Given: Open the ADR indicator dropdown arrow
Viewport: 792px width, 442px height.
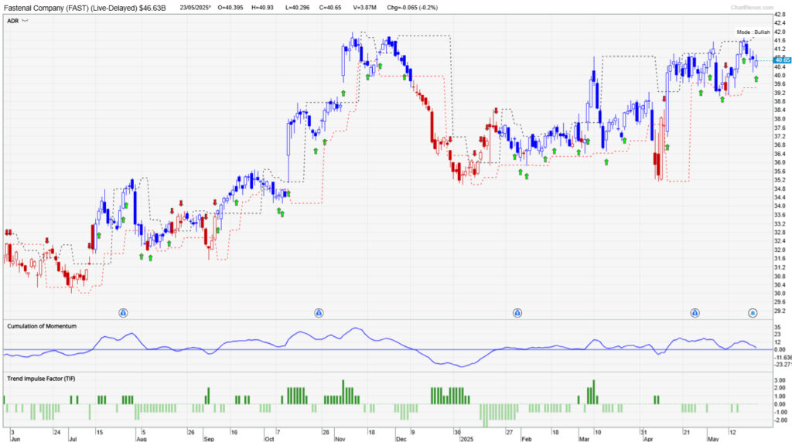Looking at the screenshot, I should tap(26, 21).
